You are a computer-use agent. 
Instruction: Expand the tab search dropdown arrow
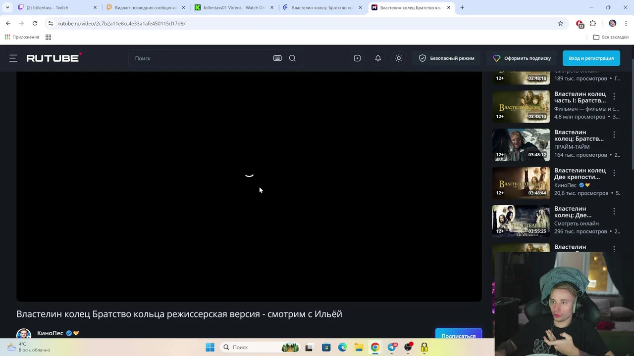click(x=7, y=7)
